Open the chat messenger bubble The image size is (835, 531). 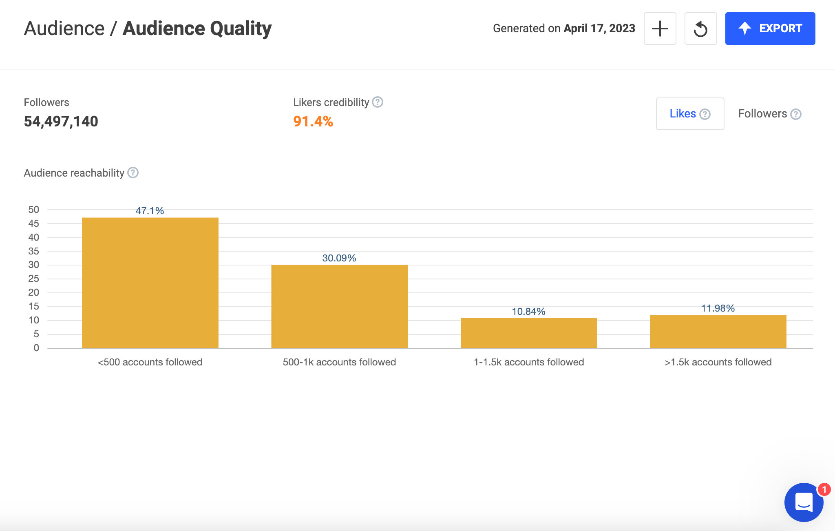coord(804,502)
